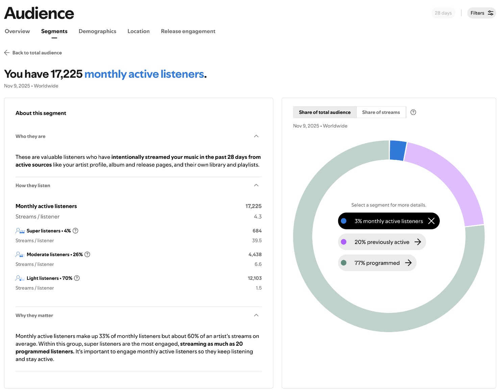Dismiss monthly active listeners selection with X
Image resolution: width=500 pixels, height=392 pixels.
(431, 221)
